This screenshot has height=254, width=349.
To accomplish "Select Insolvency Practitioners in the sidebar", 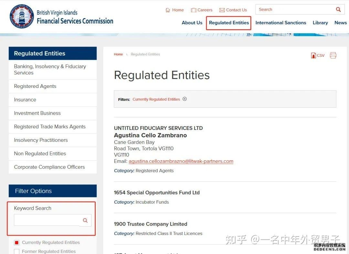I will coord(41,140).
